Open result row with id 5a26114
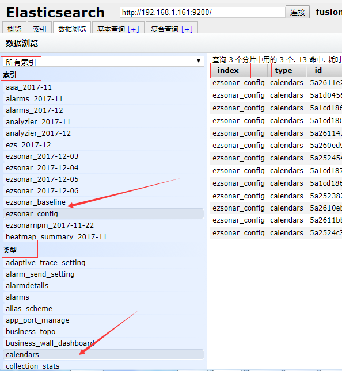This screenshot has height=371, width=342. (276, 133)
